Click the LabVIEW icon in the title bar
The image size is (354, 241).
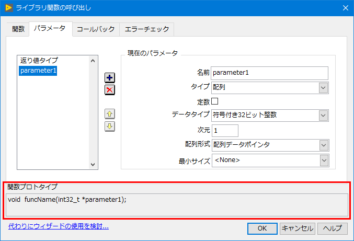point(9,7)
